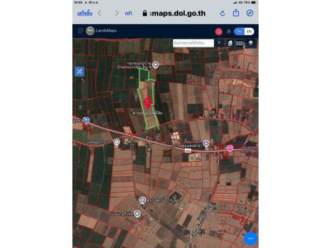331x248 pixels.
Task: Go forward with the browser forward arrow
Action: 116,13
